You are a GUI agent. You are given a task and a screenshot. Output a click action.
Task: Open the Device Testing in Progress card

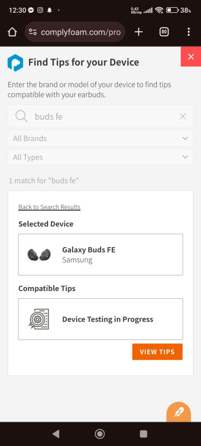[x=100, y=319]
